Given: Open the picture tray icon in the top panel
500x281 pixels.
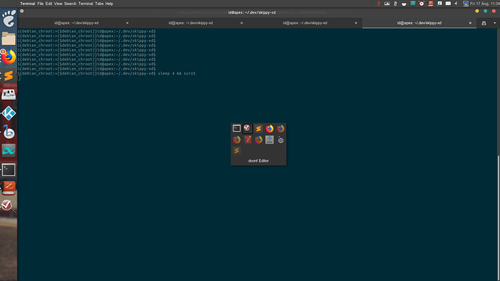Looking at the screenshot, I should coord(387,4).
